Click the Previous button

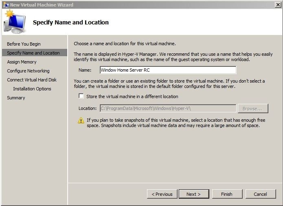click(162, 194)
